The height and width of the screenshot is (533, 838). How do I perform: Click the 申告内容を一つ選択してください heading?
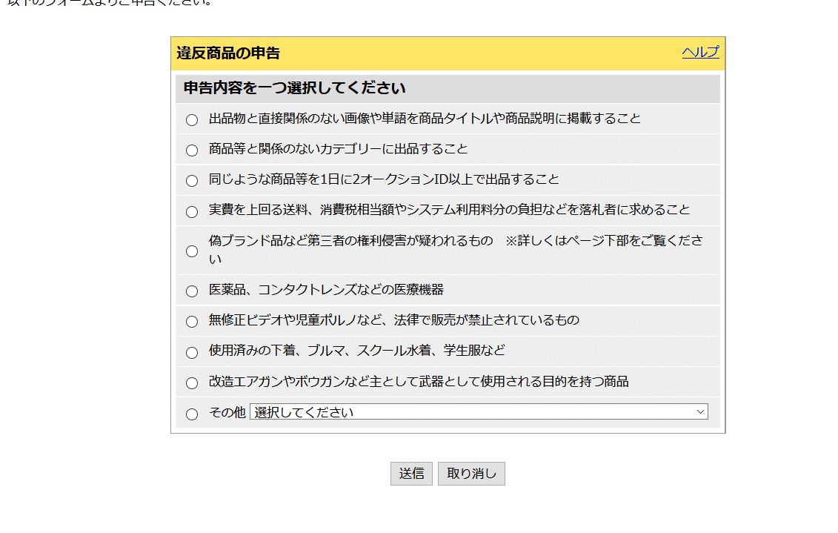pyautogui.click(x=294, y=88)
